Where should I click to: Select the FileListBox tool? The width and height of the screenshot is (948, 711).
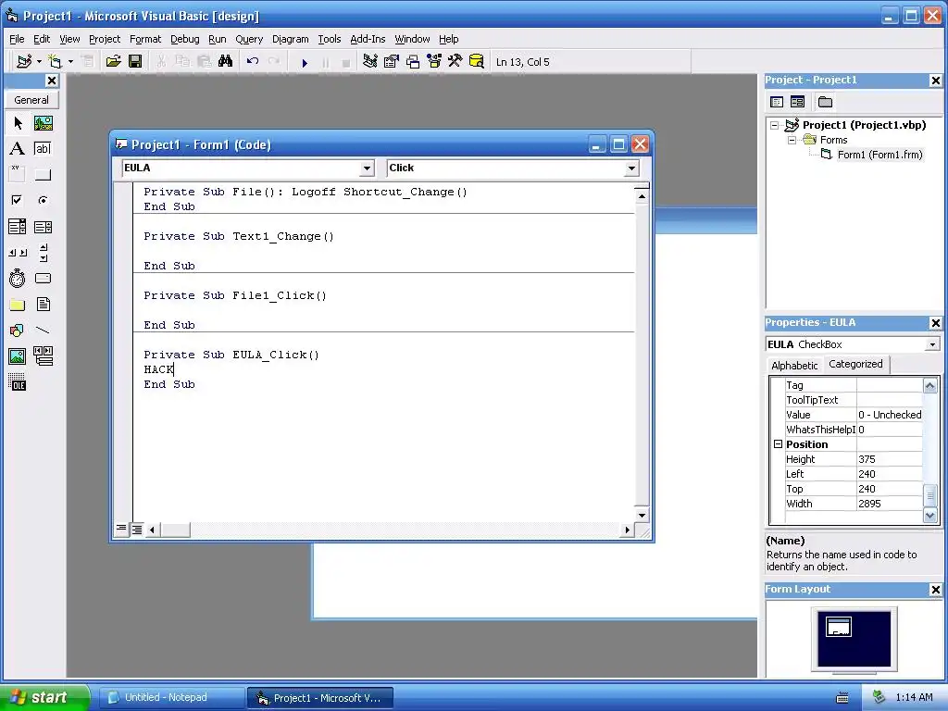[43, 305]
